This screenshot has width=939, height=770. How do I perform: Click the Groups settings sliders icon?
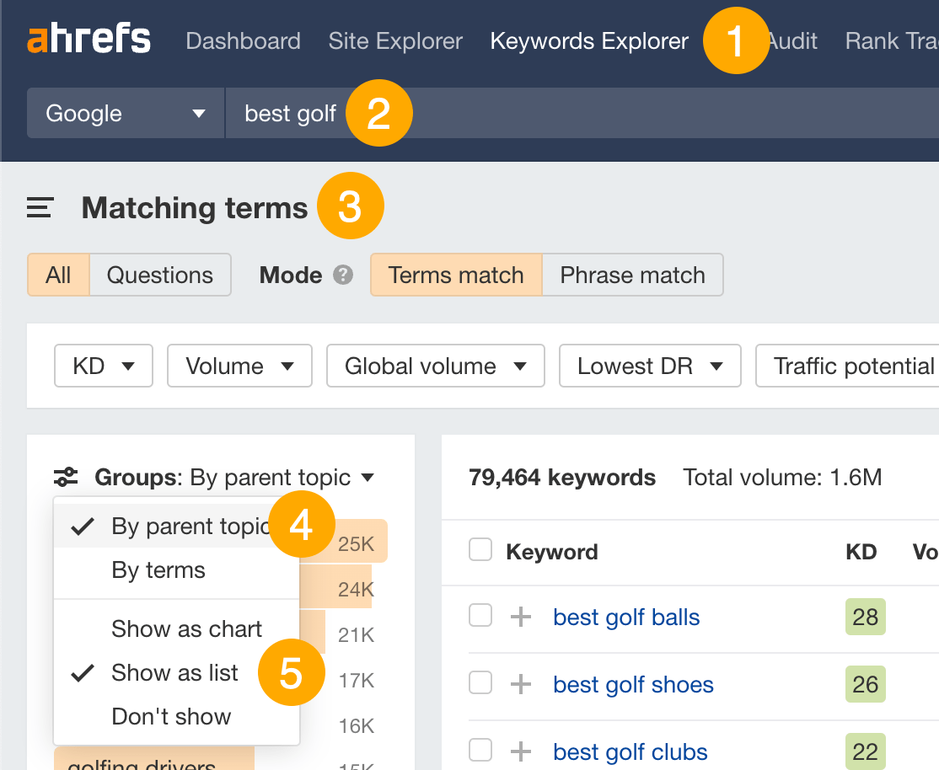point(66,477)
